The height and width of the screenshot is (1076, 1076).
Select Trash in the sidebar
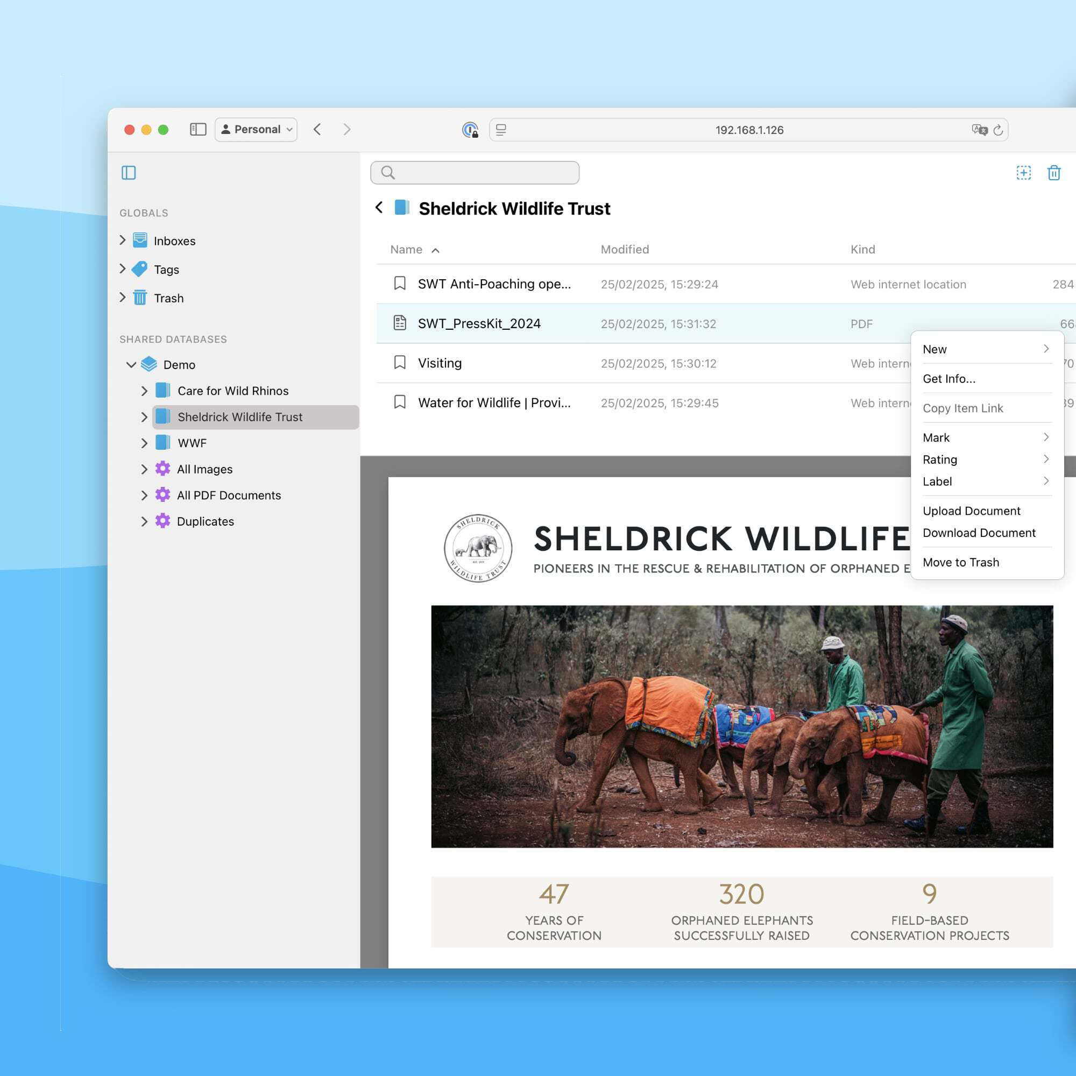[169, 298]
